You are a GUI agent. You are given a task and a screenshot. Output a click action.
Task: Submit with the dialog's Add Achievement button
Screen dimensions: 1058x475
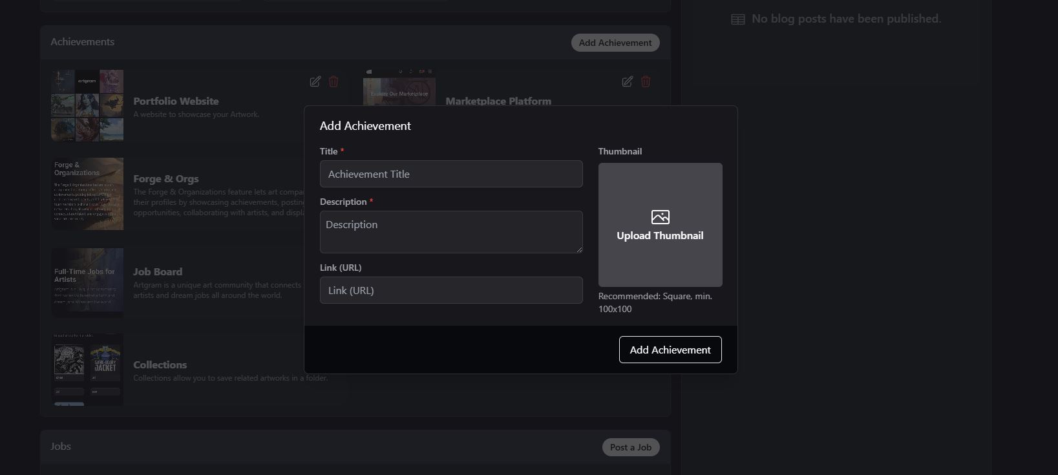[x=670, y=350]
